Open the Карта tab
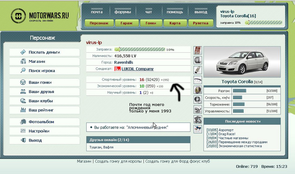 tap(175, 23)
